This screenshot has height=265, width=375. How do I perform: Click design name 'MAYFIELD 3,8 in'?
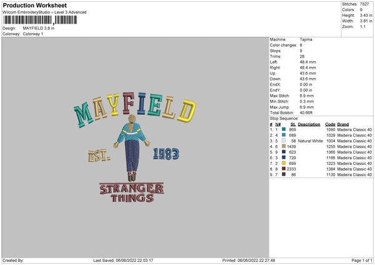click(x=39, y=28)
